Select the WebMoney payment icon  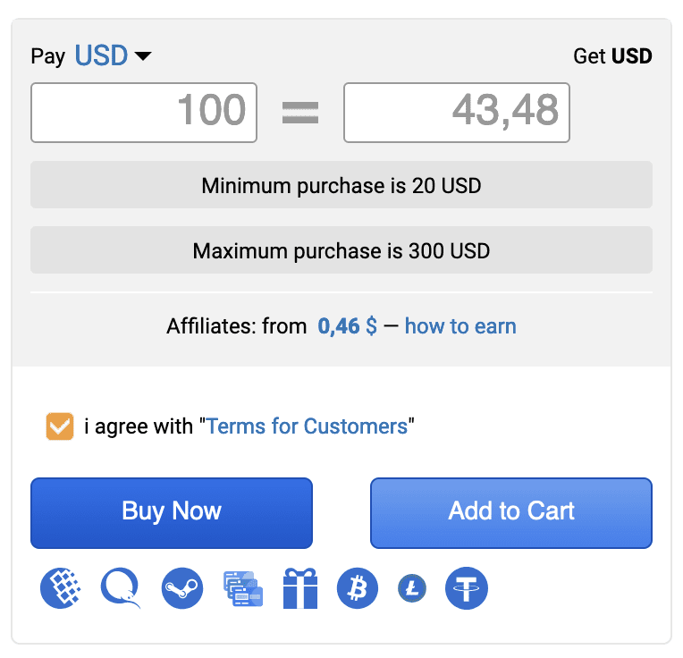click(62, 588)
